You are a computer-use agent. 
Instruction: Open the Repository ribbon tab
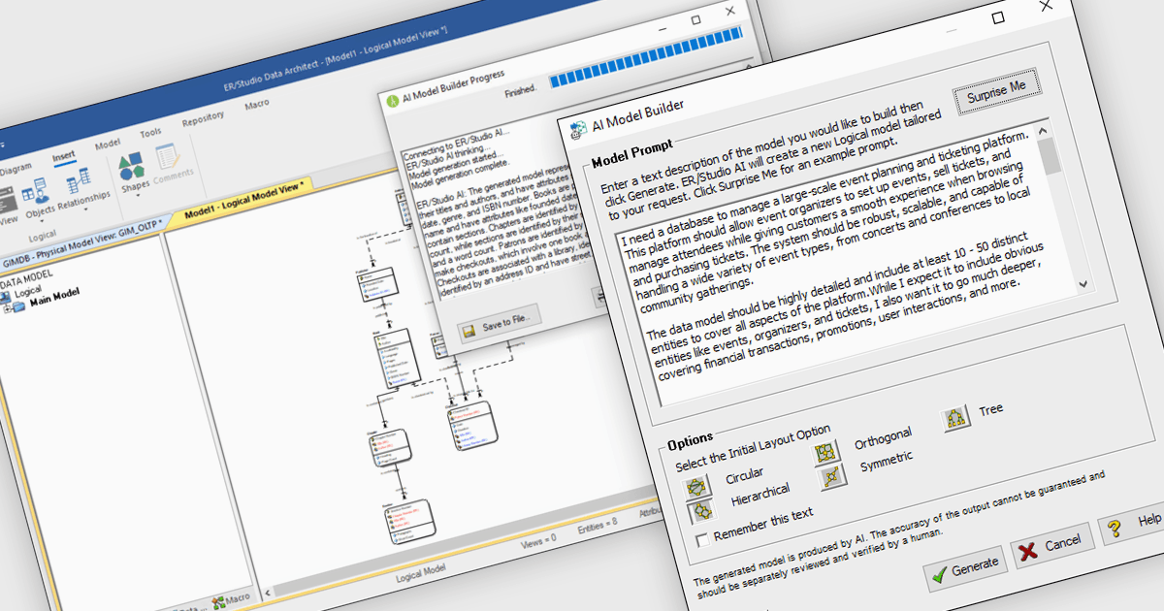[x=203, y=119]
